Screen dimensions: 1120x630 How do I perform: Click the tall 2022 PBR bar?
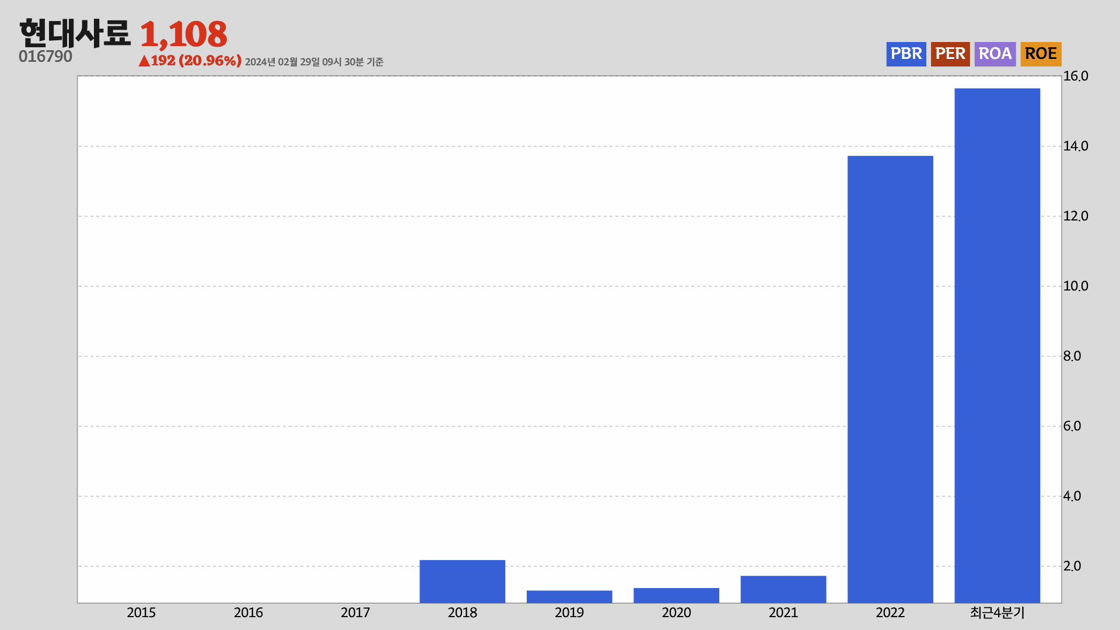click(890, 379)
